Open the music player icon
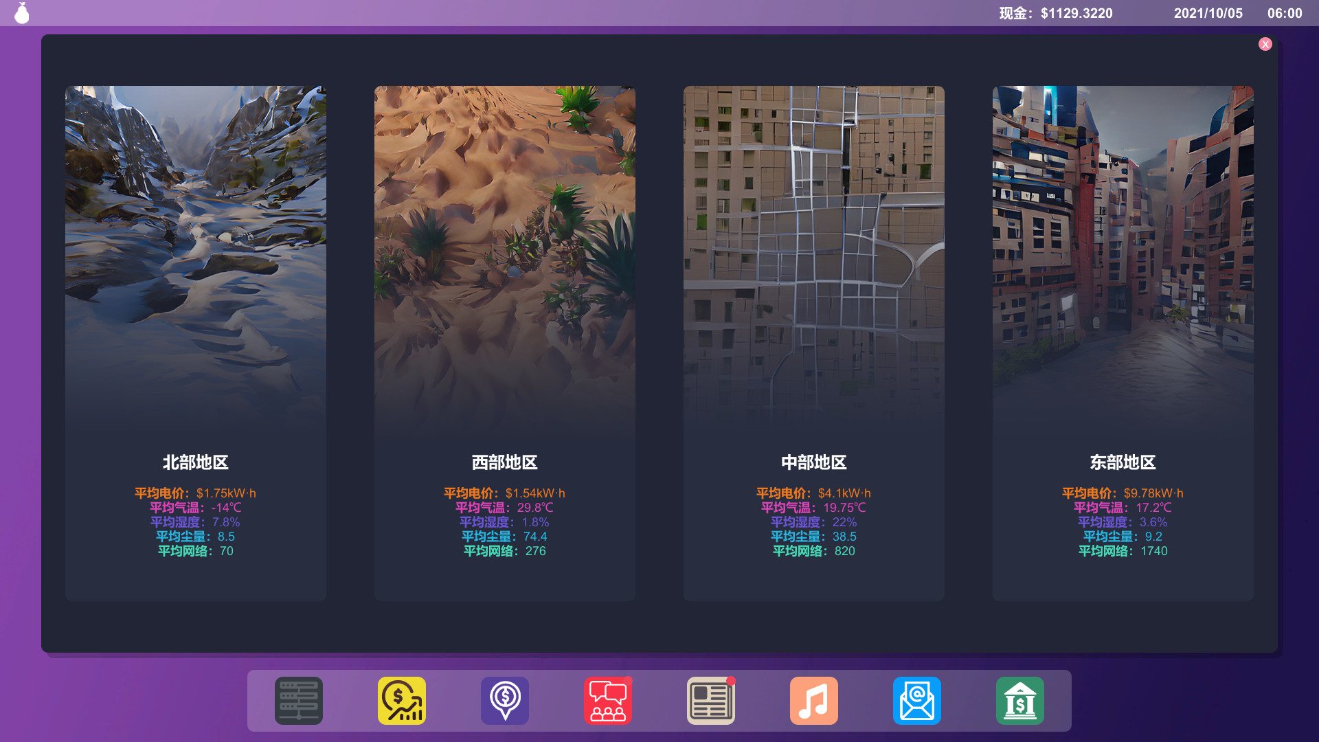1319x742 pixels. [x=813, y=700]
